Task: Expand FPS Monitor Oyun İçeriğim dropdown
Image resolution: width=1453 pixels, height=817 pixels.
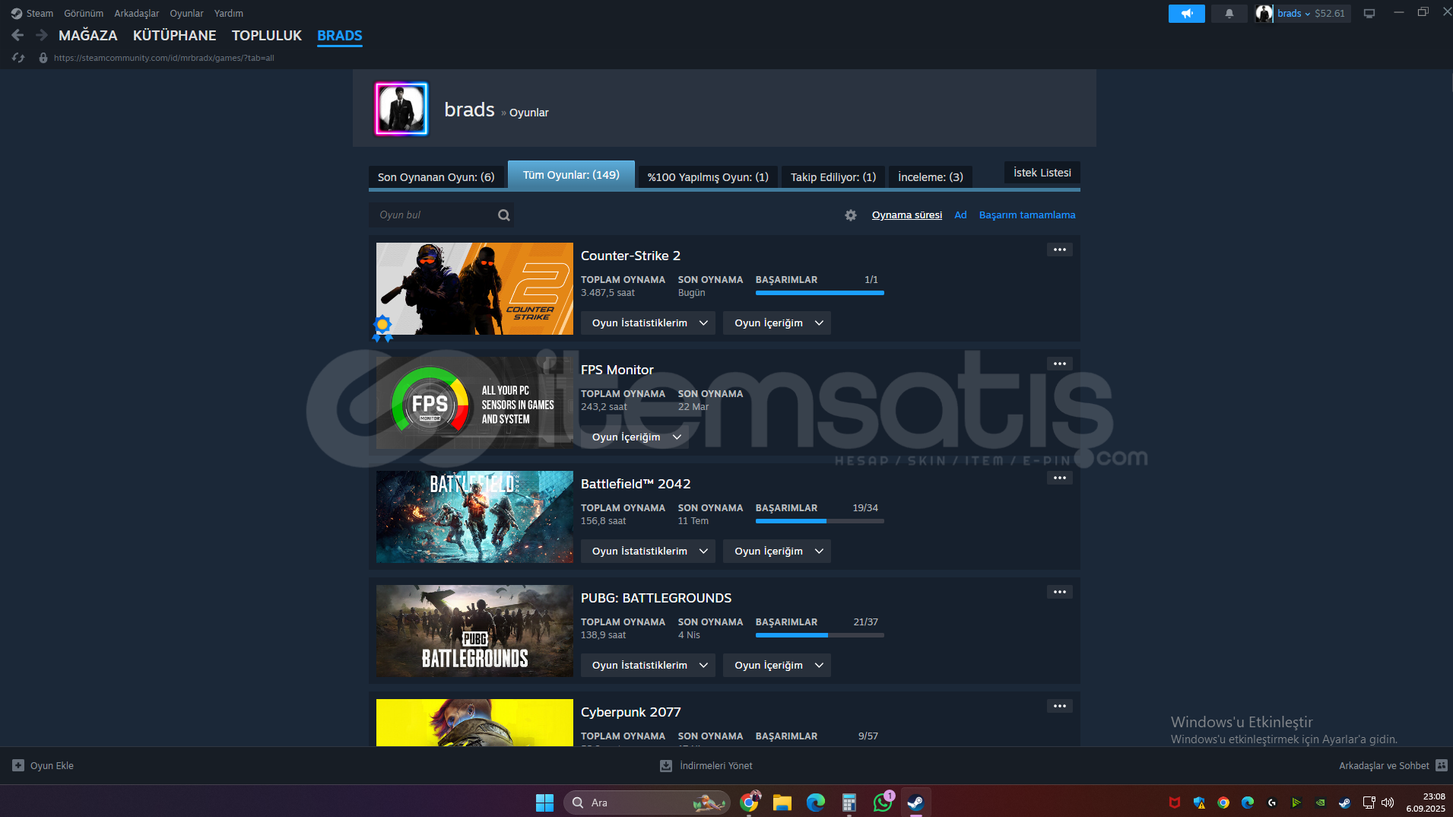Action: [x=635, y=437]
